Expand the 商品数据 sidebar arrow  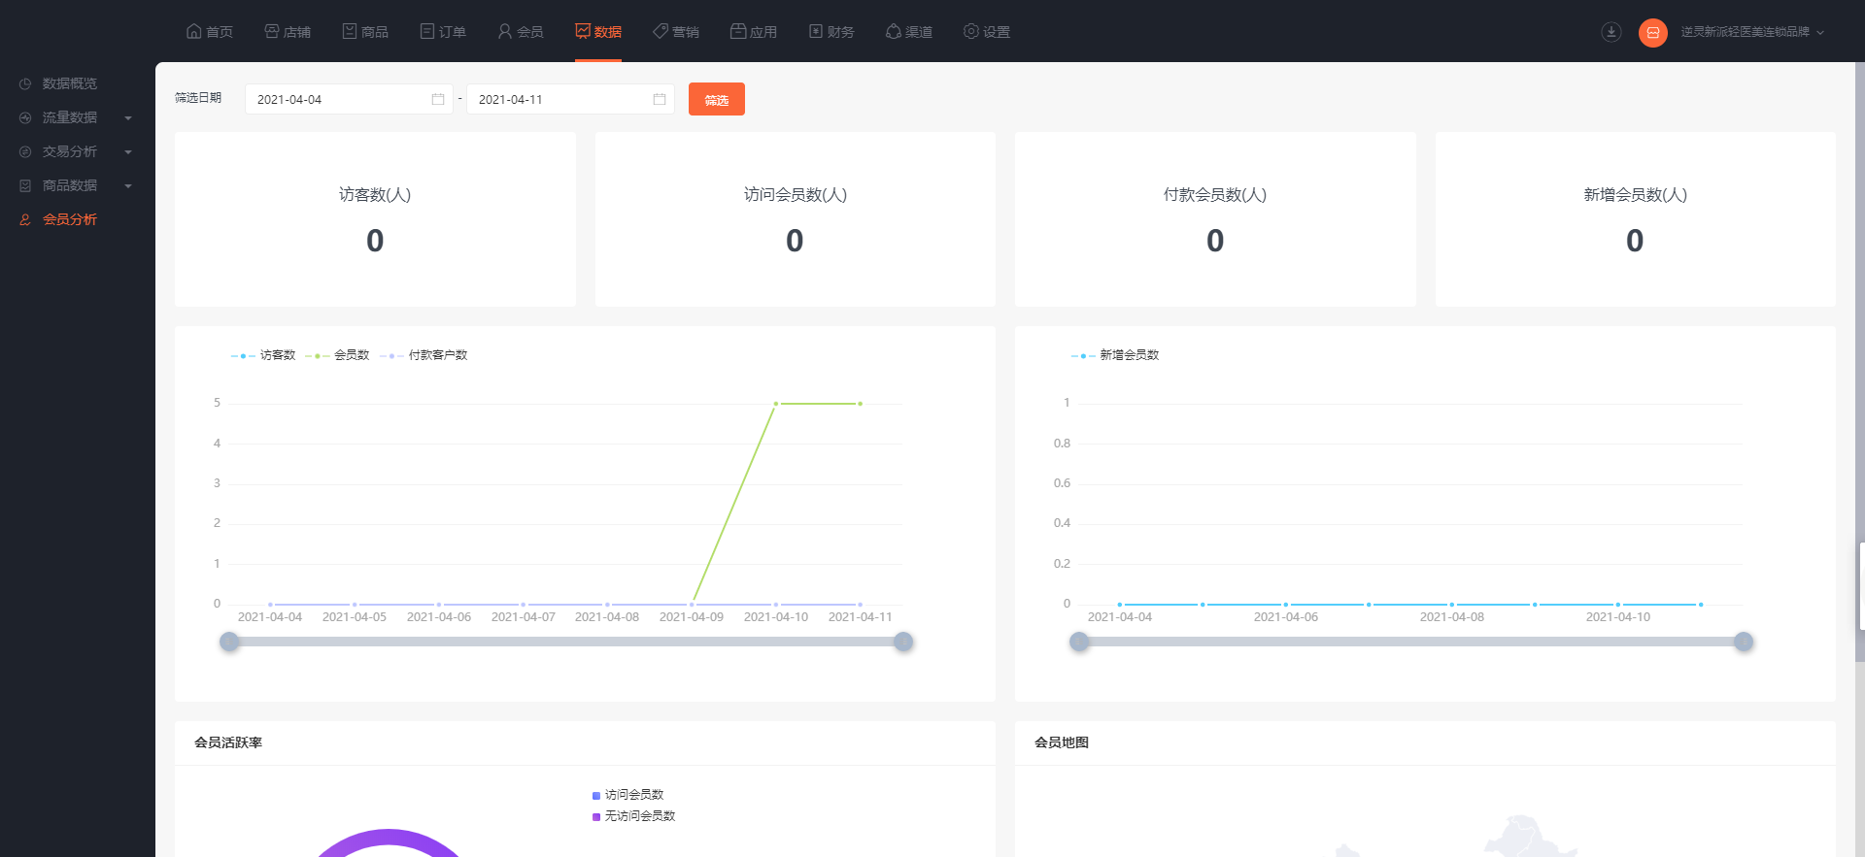(x=128, y=186)
